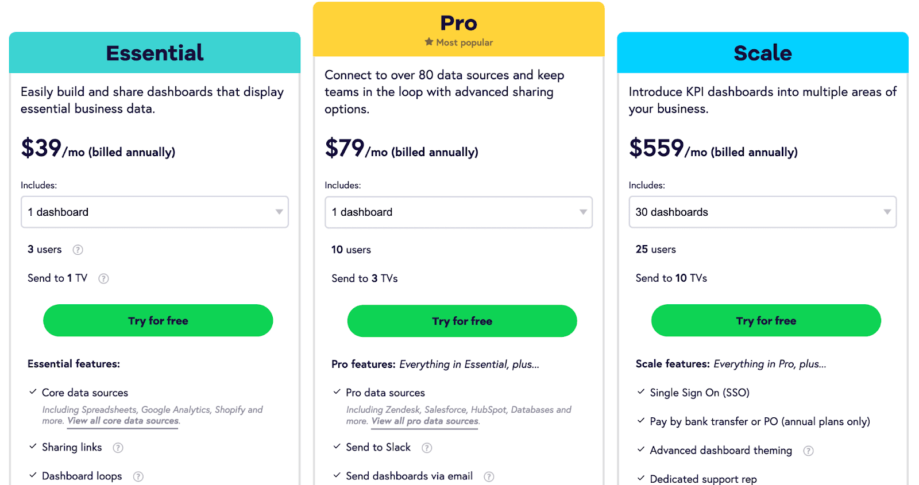Click help icon beside Send to 1 TV

pyautogui.click(x=103, y=278)
